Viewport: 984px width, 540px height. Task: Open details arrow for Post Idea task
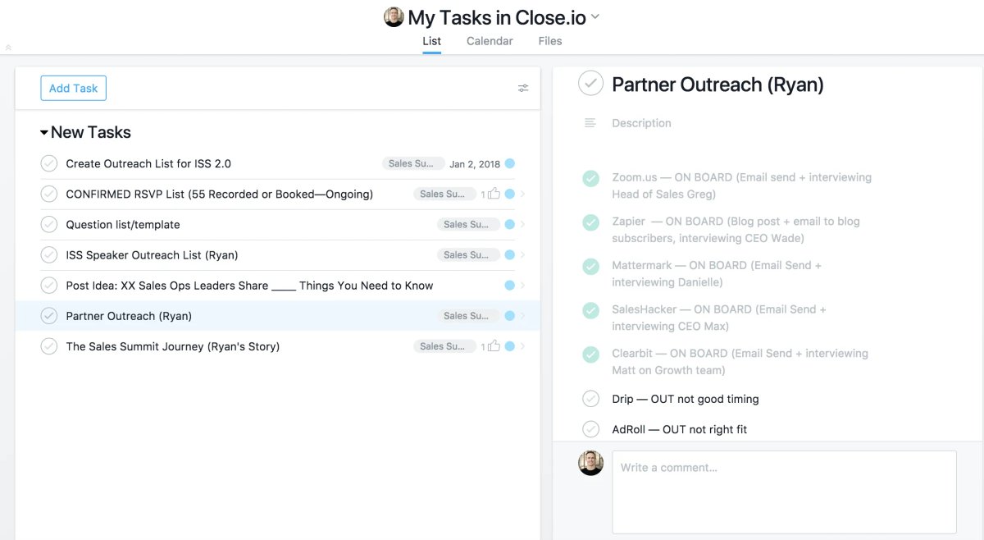pyautogui.click(x=523, y=286)
